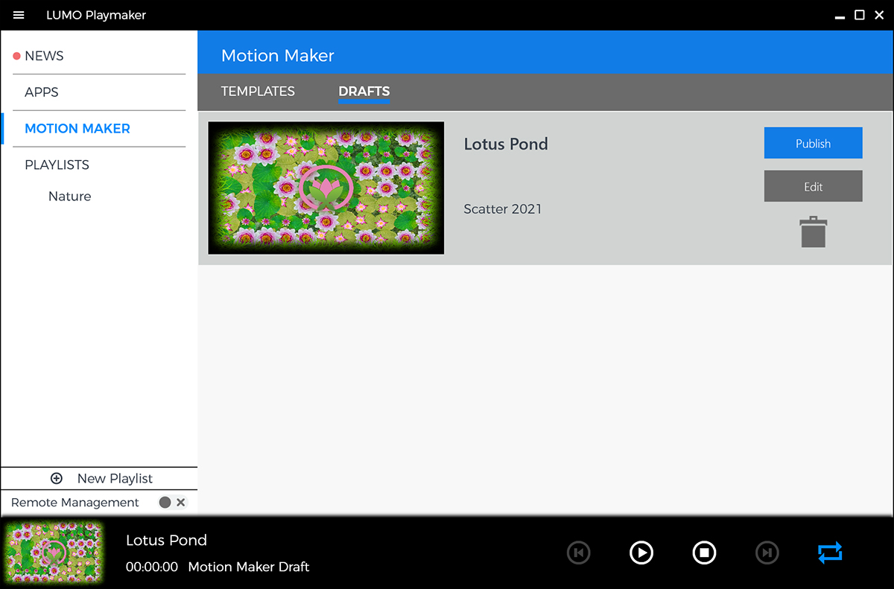Edit the Lotus Pond draft
The height and width of the screenshot is (589, 894).
[x=813, y=186]
